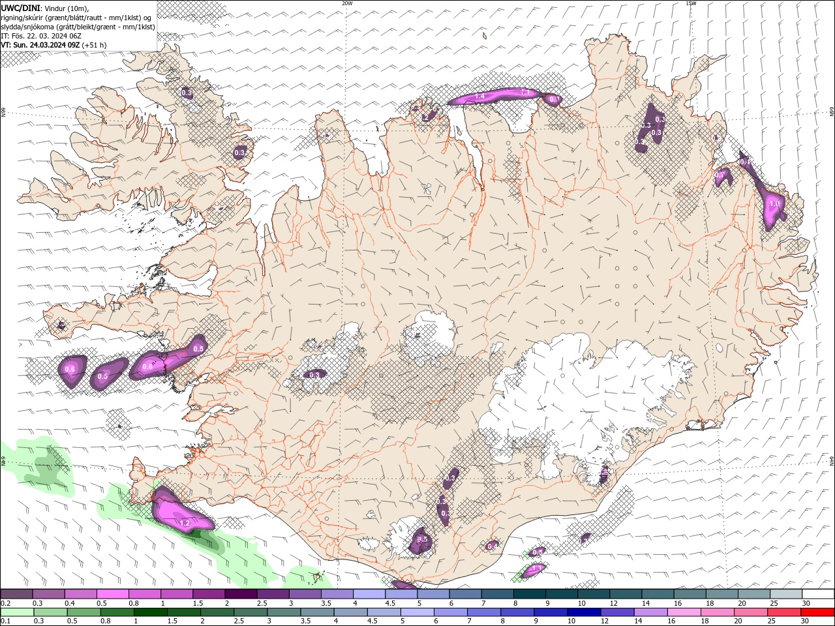The width and height of the screenshot is (835, 626).
Task: Click the IT: Fös. 22. 03. 2024 06Z line
Action: 41,36
